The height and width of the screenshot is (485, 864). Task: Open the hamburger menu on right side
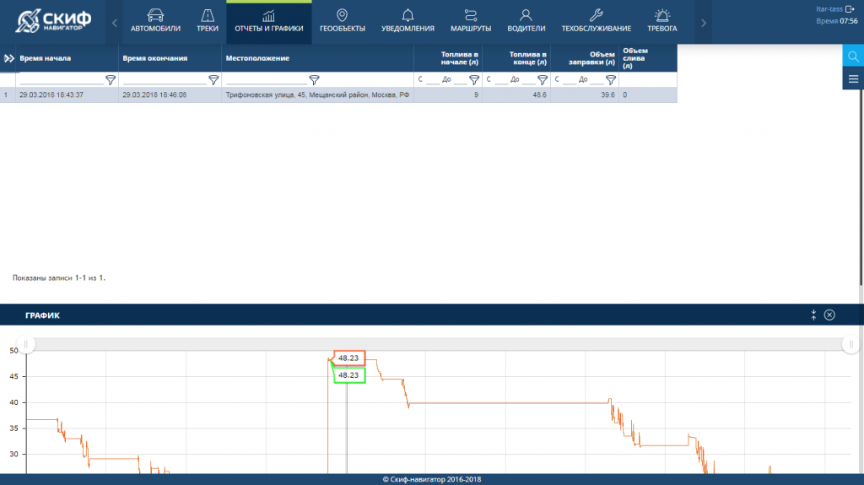click(853, 78)
